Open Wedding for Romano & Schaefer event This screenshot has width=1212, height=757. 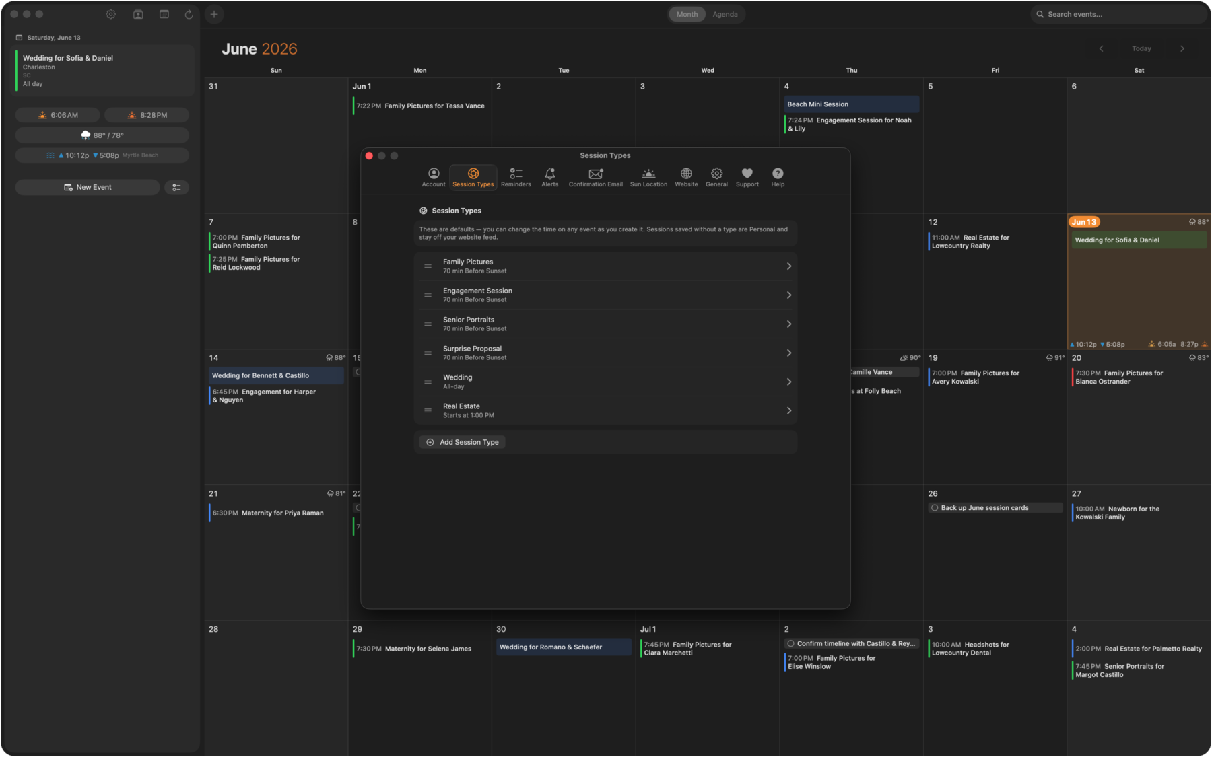click(x=564, y=647)
